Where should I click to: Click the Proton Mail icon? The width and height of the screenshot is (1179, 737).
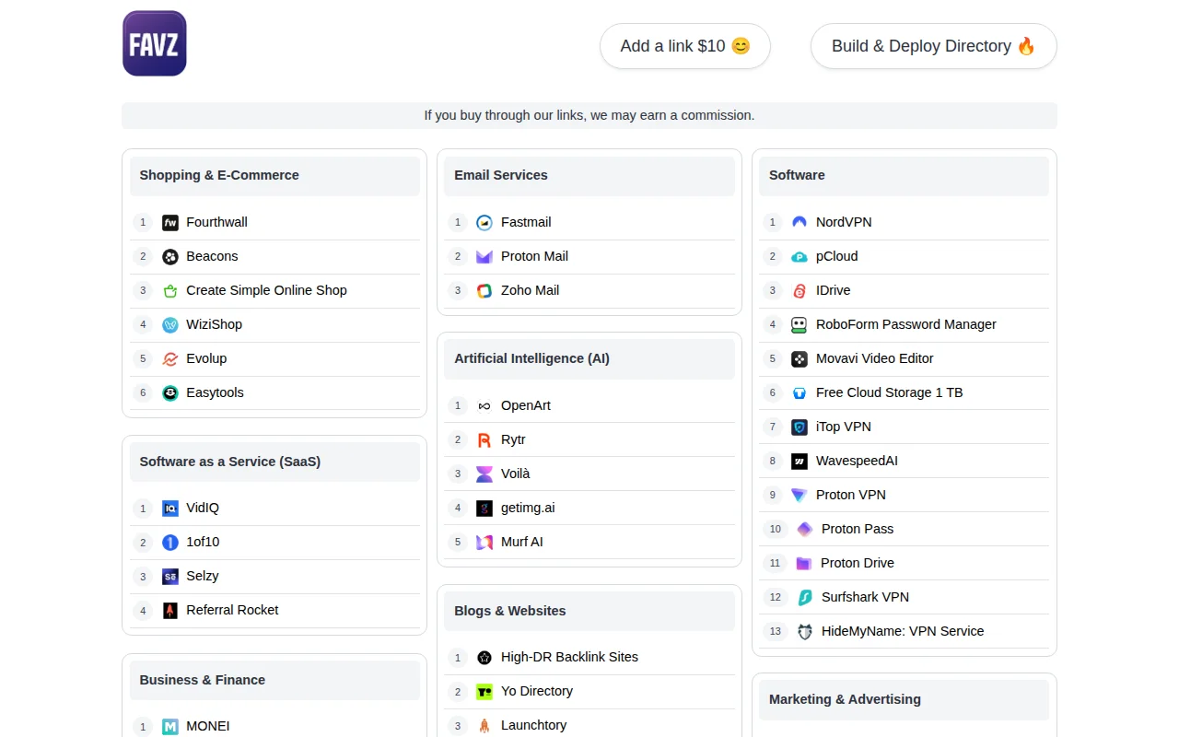pyautogui.click(x=484, y=256)
